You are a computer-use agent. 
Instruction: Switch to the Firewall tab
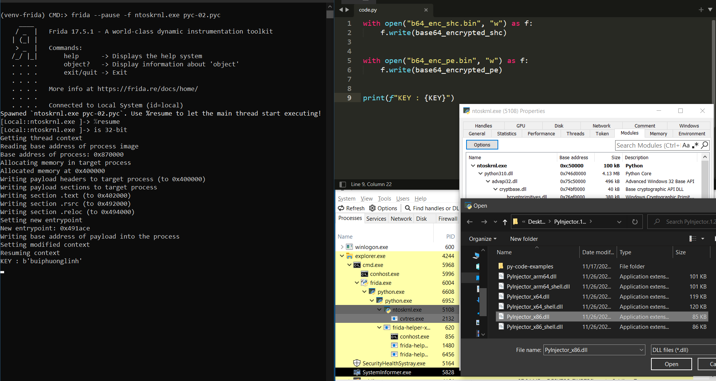pyautogui.click(x=447, y=219)
